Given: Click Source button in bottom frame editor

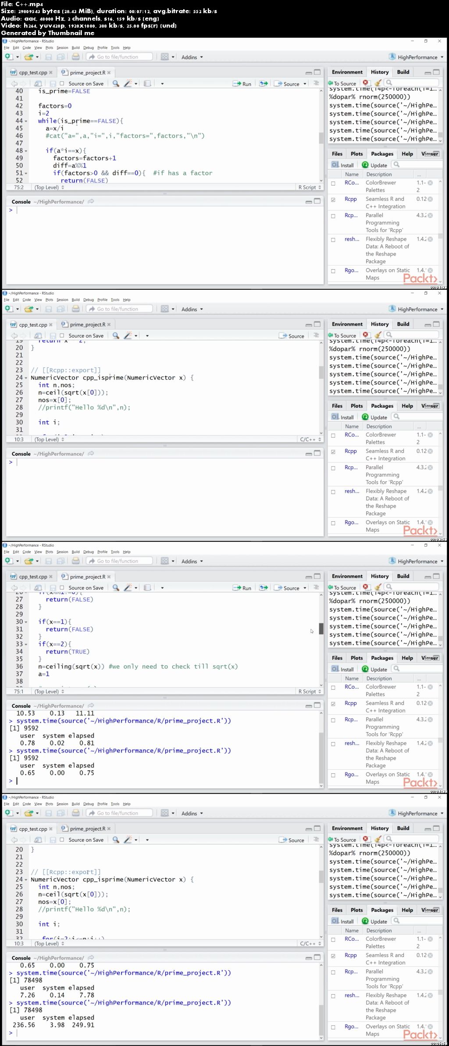Looking at the screenshot, I should (292, 840).
